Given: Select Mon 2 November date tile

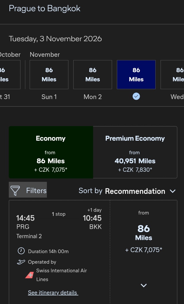Looking at the screenshot, I should pyautogui.click(x=93, y=75).
